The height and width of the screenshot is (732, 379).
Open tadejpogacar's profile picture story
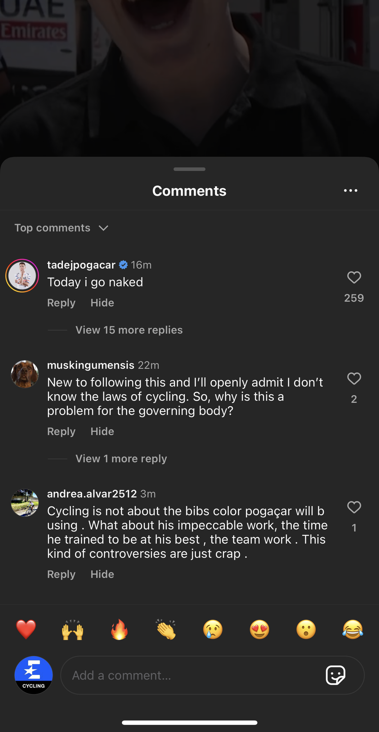(x=22, y=276)
